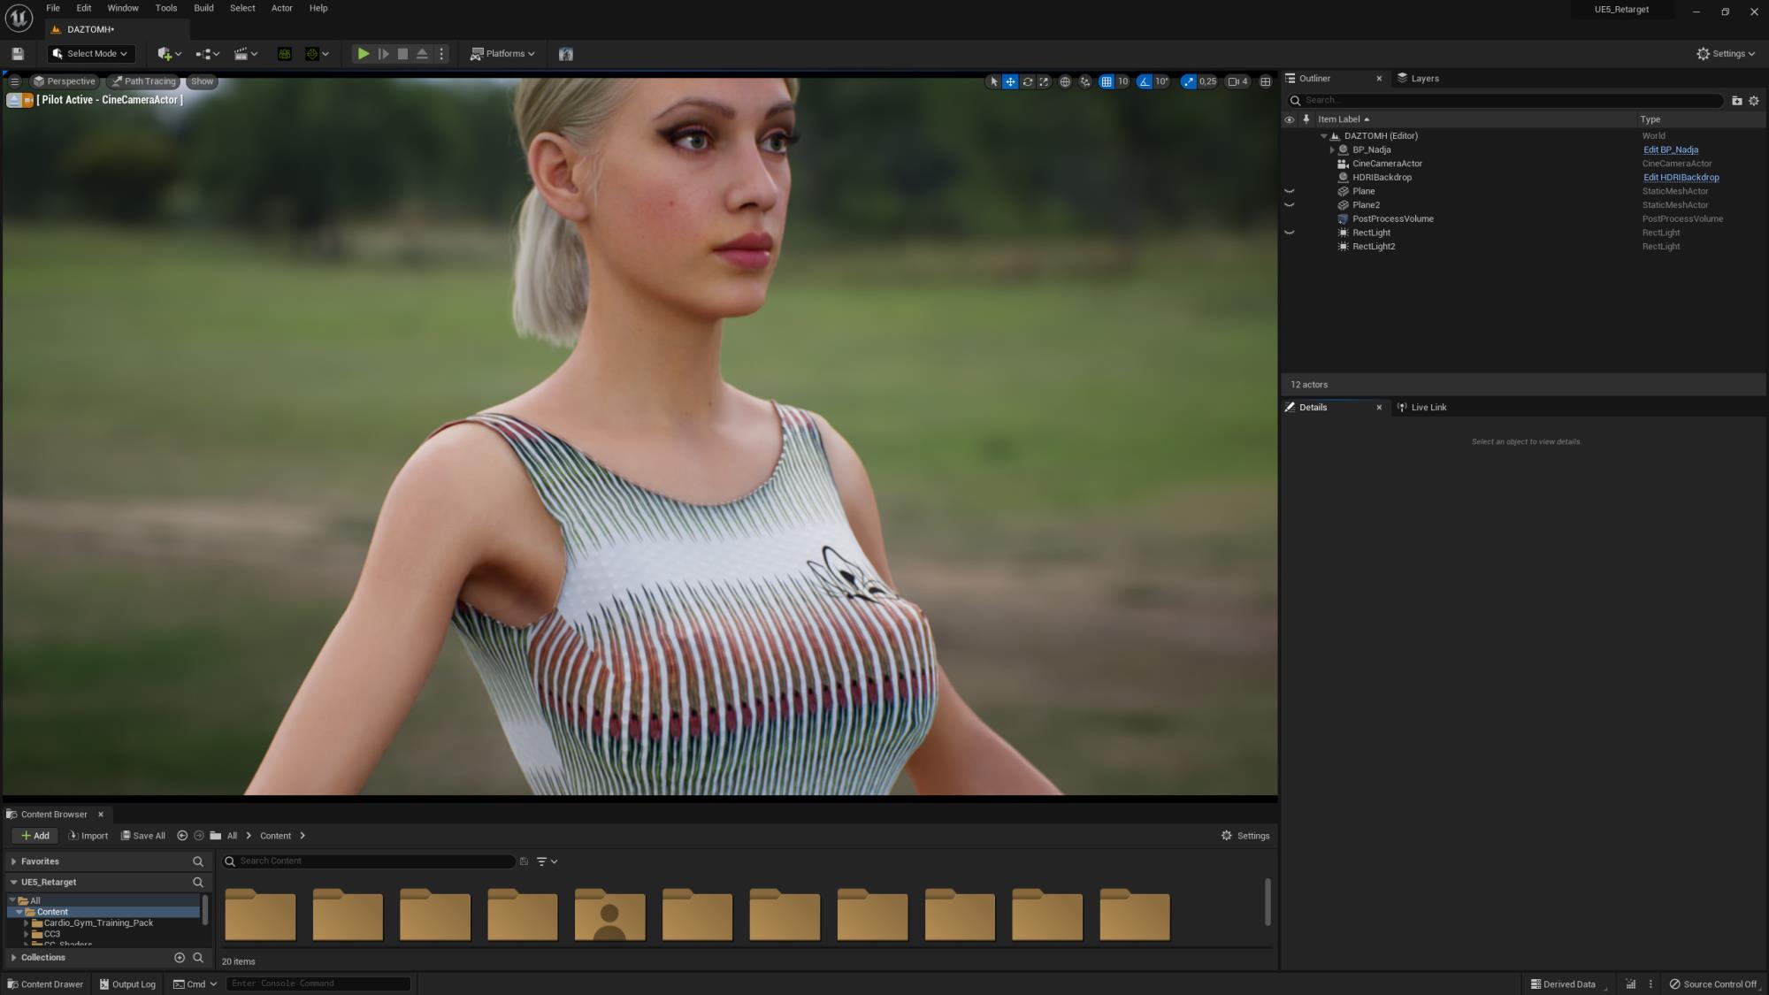Viewport: 1769px width, 995px height.
Task: Expand Favorites section in Content Browser
Action: point(13,861)
